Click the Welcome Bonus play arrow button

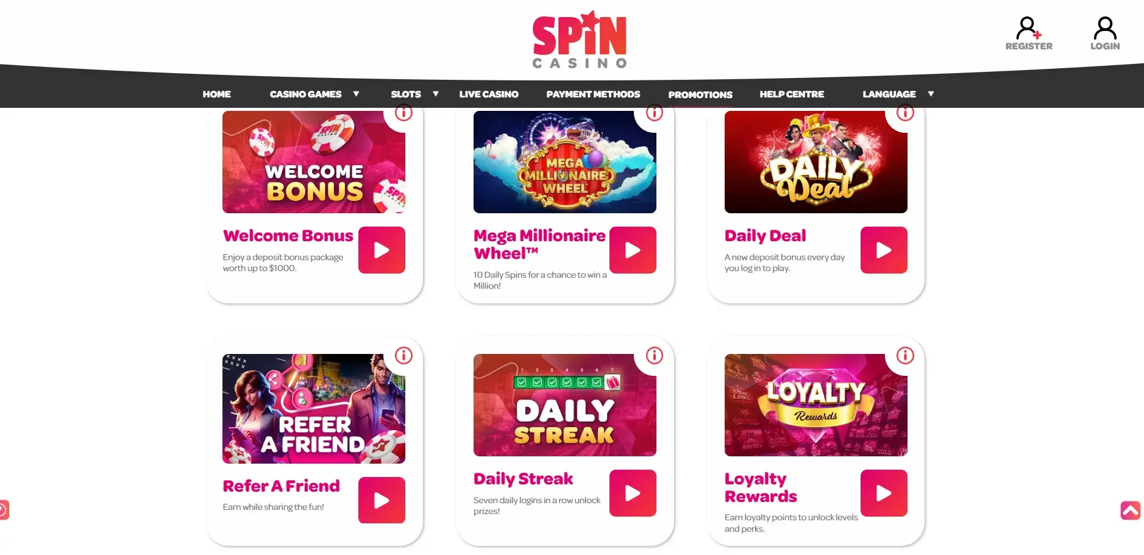(x=382, y=250)
